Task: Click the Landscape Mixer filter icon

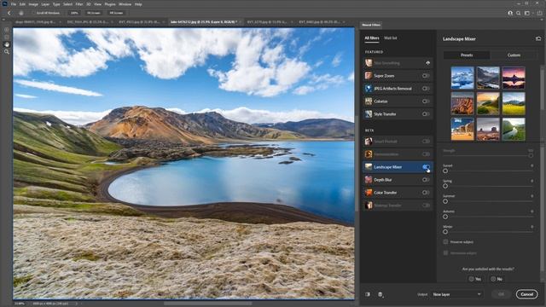Action: tap(368, 167)
